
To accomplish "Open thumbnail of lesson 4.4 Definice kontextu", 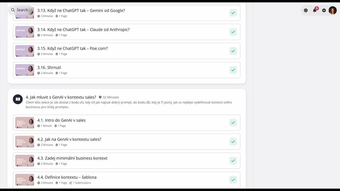I will tap(25, 180).
